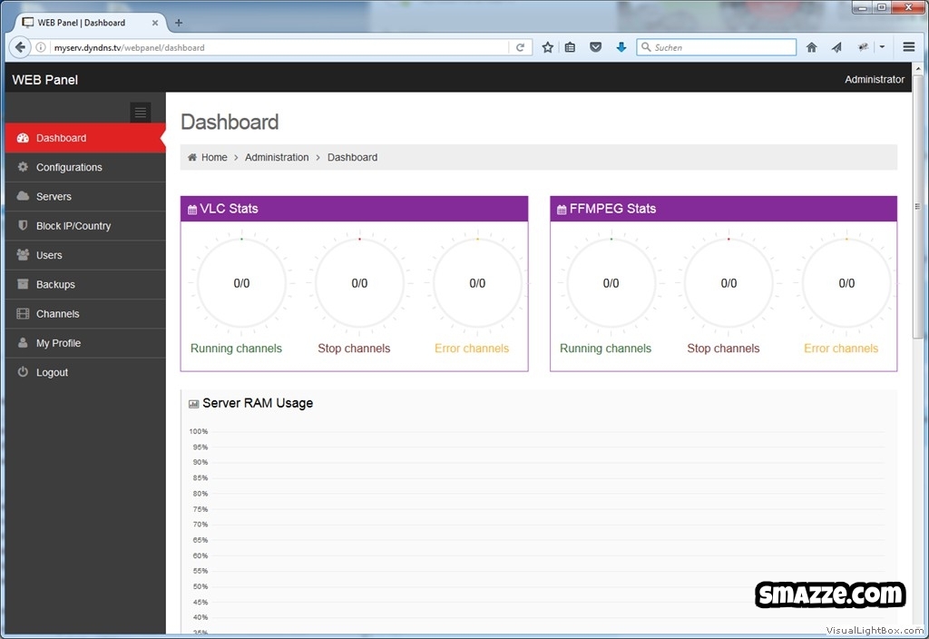Viewport: 929px width, 639px height.
Task: Click the VLC Stop channels gauge
Action: pyautogui.click(x=359, y=283)
